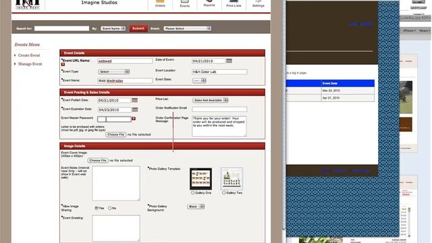Click the Event Master Password field
The height and width of the screenshot is (243, 432).
click(x=114, y=119)
